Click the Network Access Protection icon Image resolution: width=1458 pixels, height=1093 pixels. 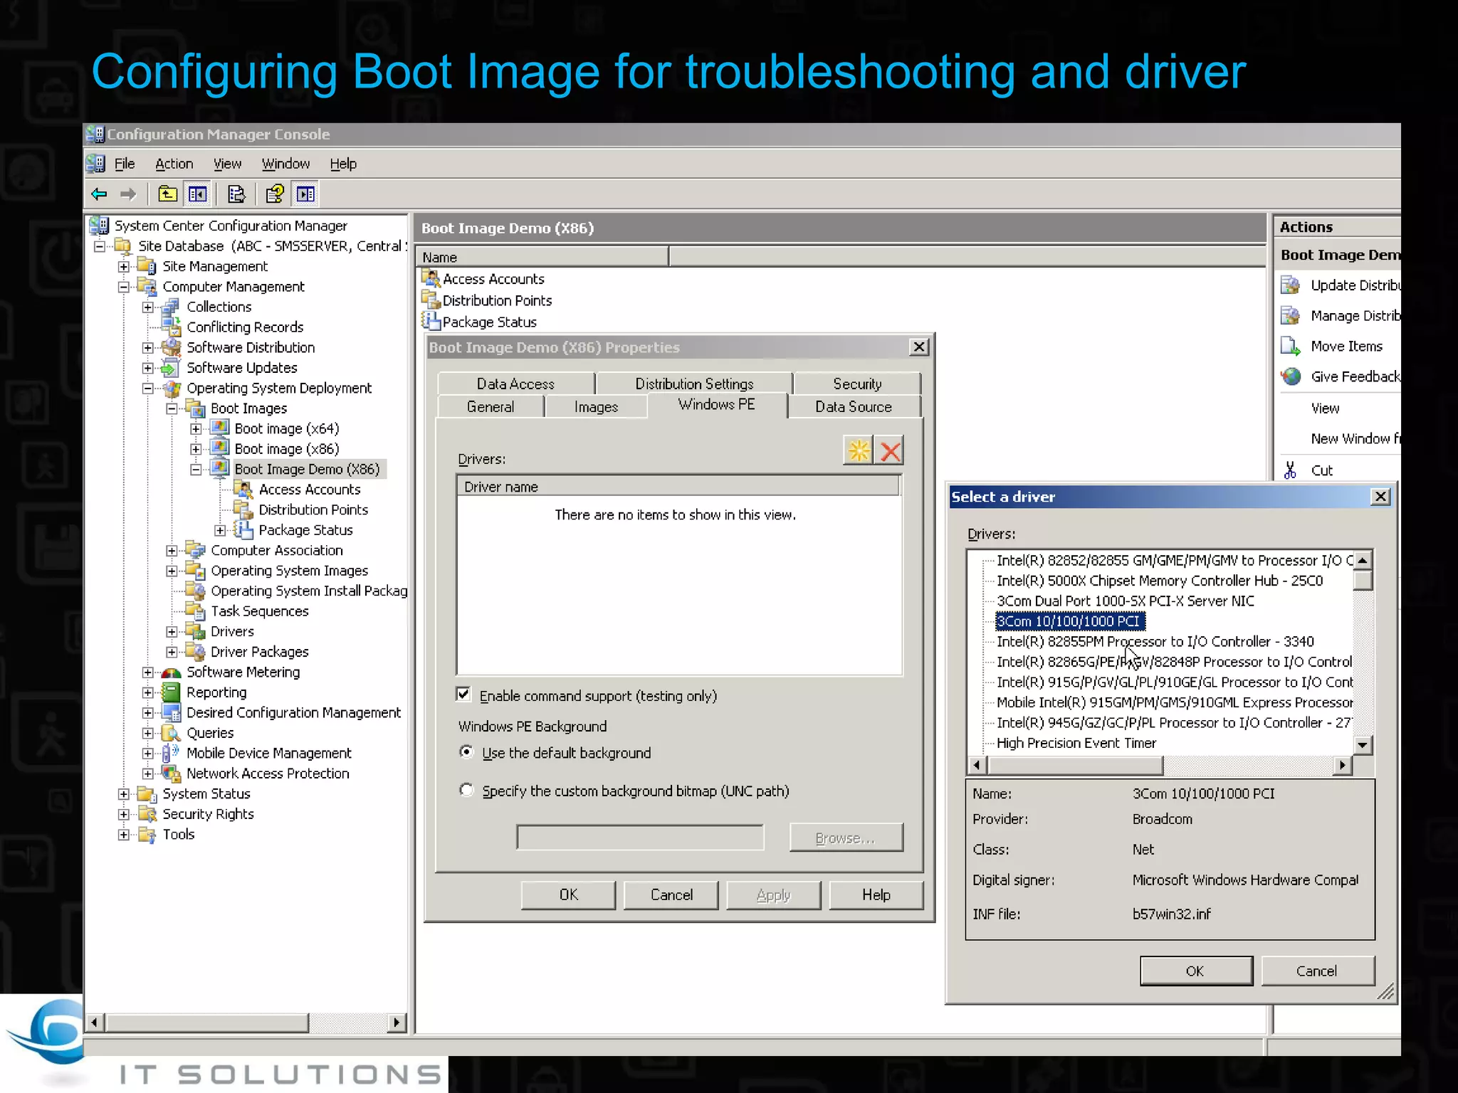click(171, 773)
